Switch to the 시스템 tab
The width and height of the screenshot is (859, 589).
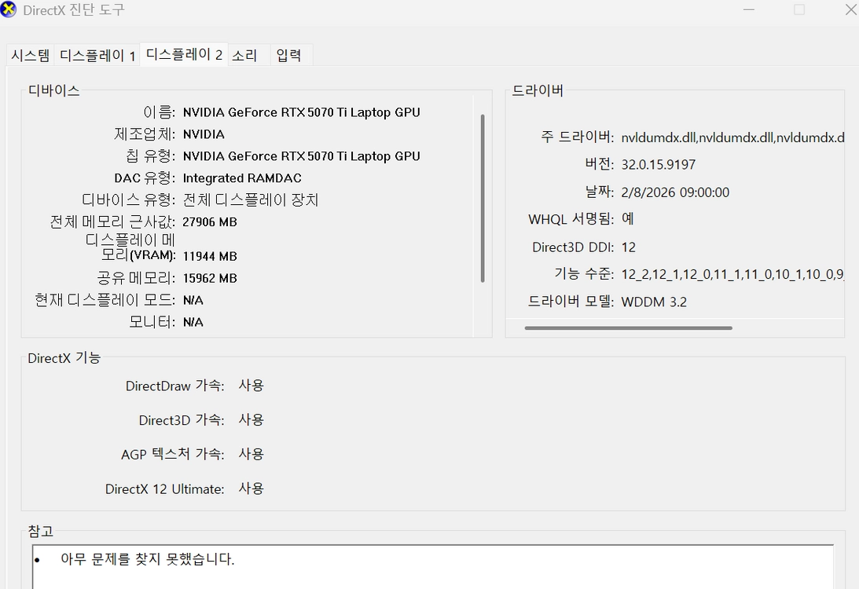31,55
